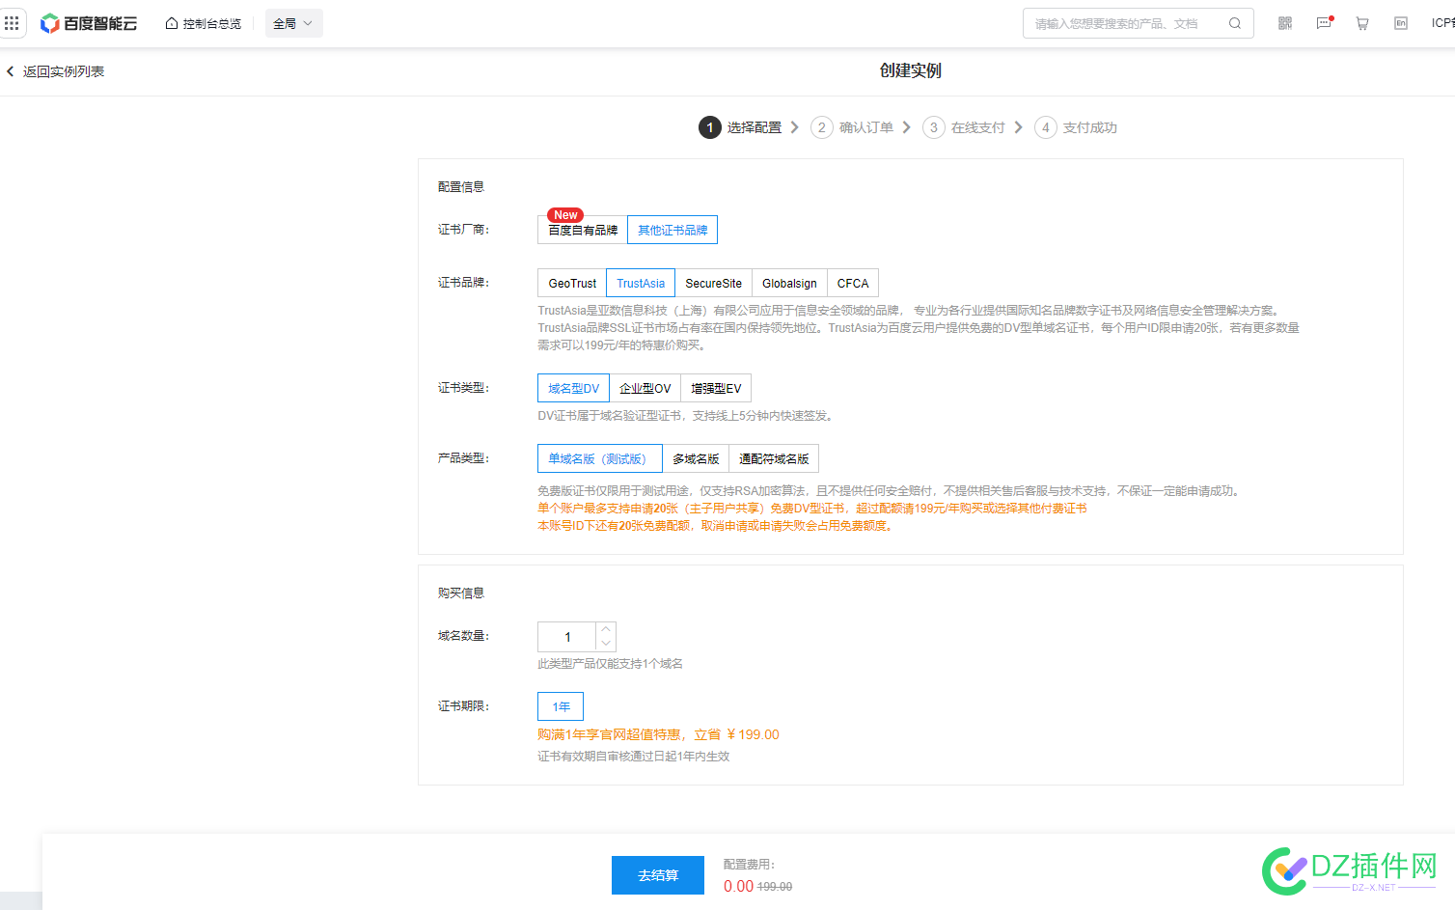Click the back arrow beside 返回实例列表
Screen dimensions: 1455x910
click(11, 71)
